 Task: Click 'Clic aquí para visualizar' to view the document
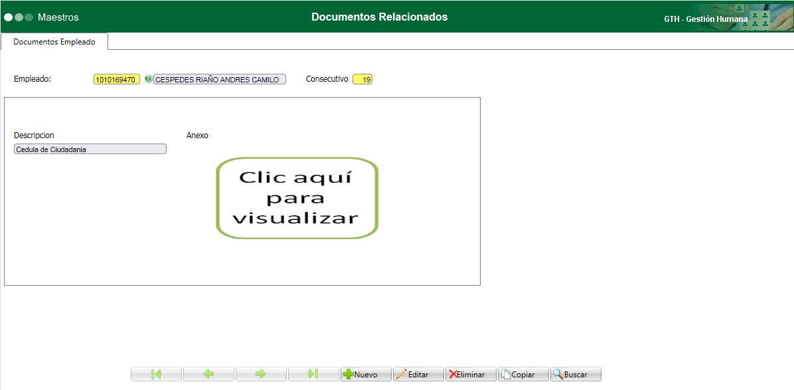pos(296,197)
